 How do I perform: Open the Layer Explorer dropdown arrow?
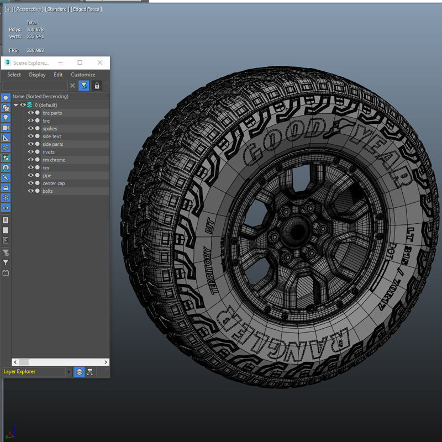(69, 372)
